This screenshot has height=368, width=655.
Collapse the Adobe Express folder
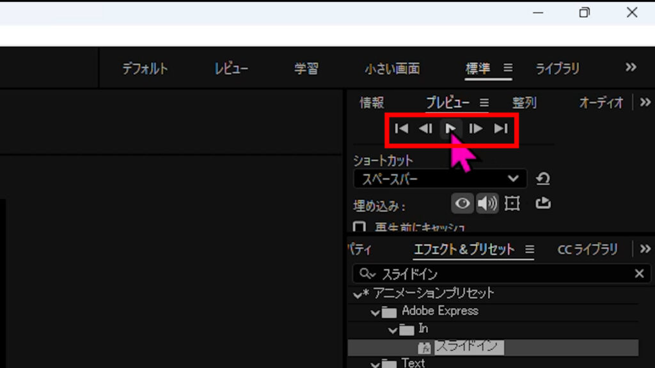click(x=375, y=312)
